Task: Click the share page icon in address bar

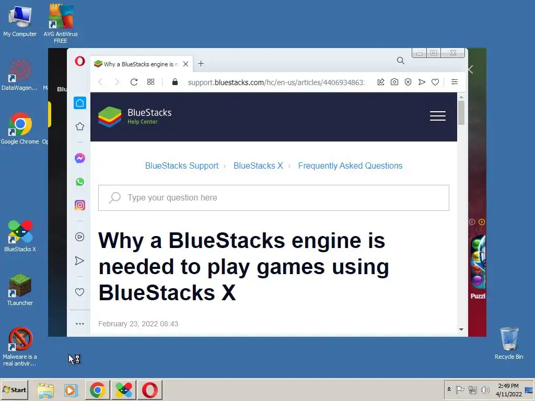Action: [381, 82]
